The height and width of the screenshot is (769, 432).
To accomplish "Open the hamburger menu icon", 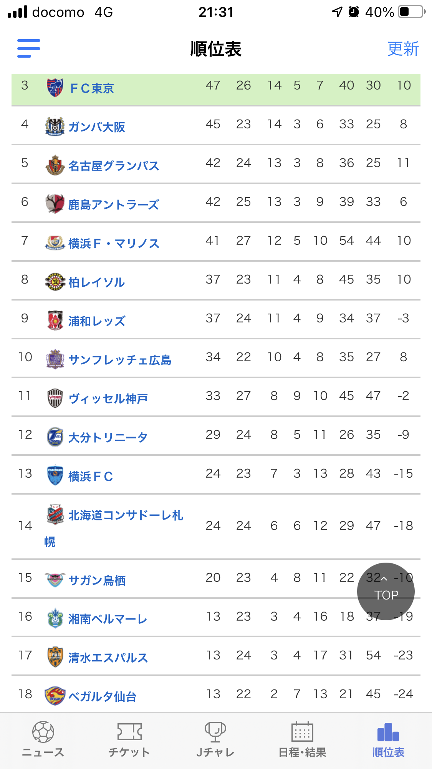I will pos(29,48).
